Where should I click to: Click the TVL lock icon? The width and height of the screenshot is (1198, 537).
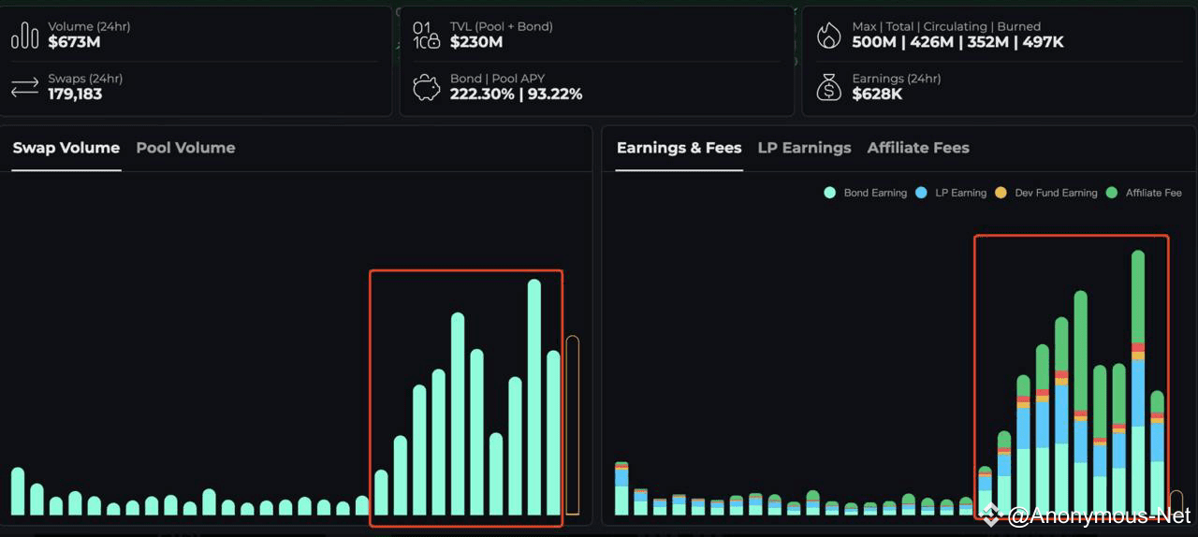pos(427,35)
